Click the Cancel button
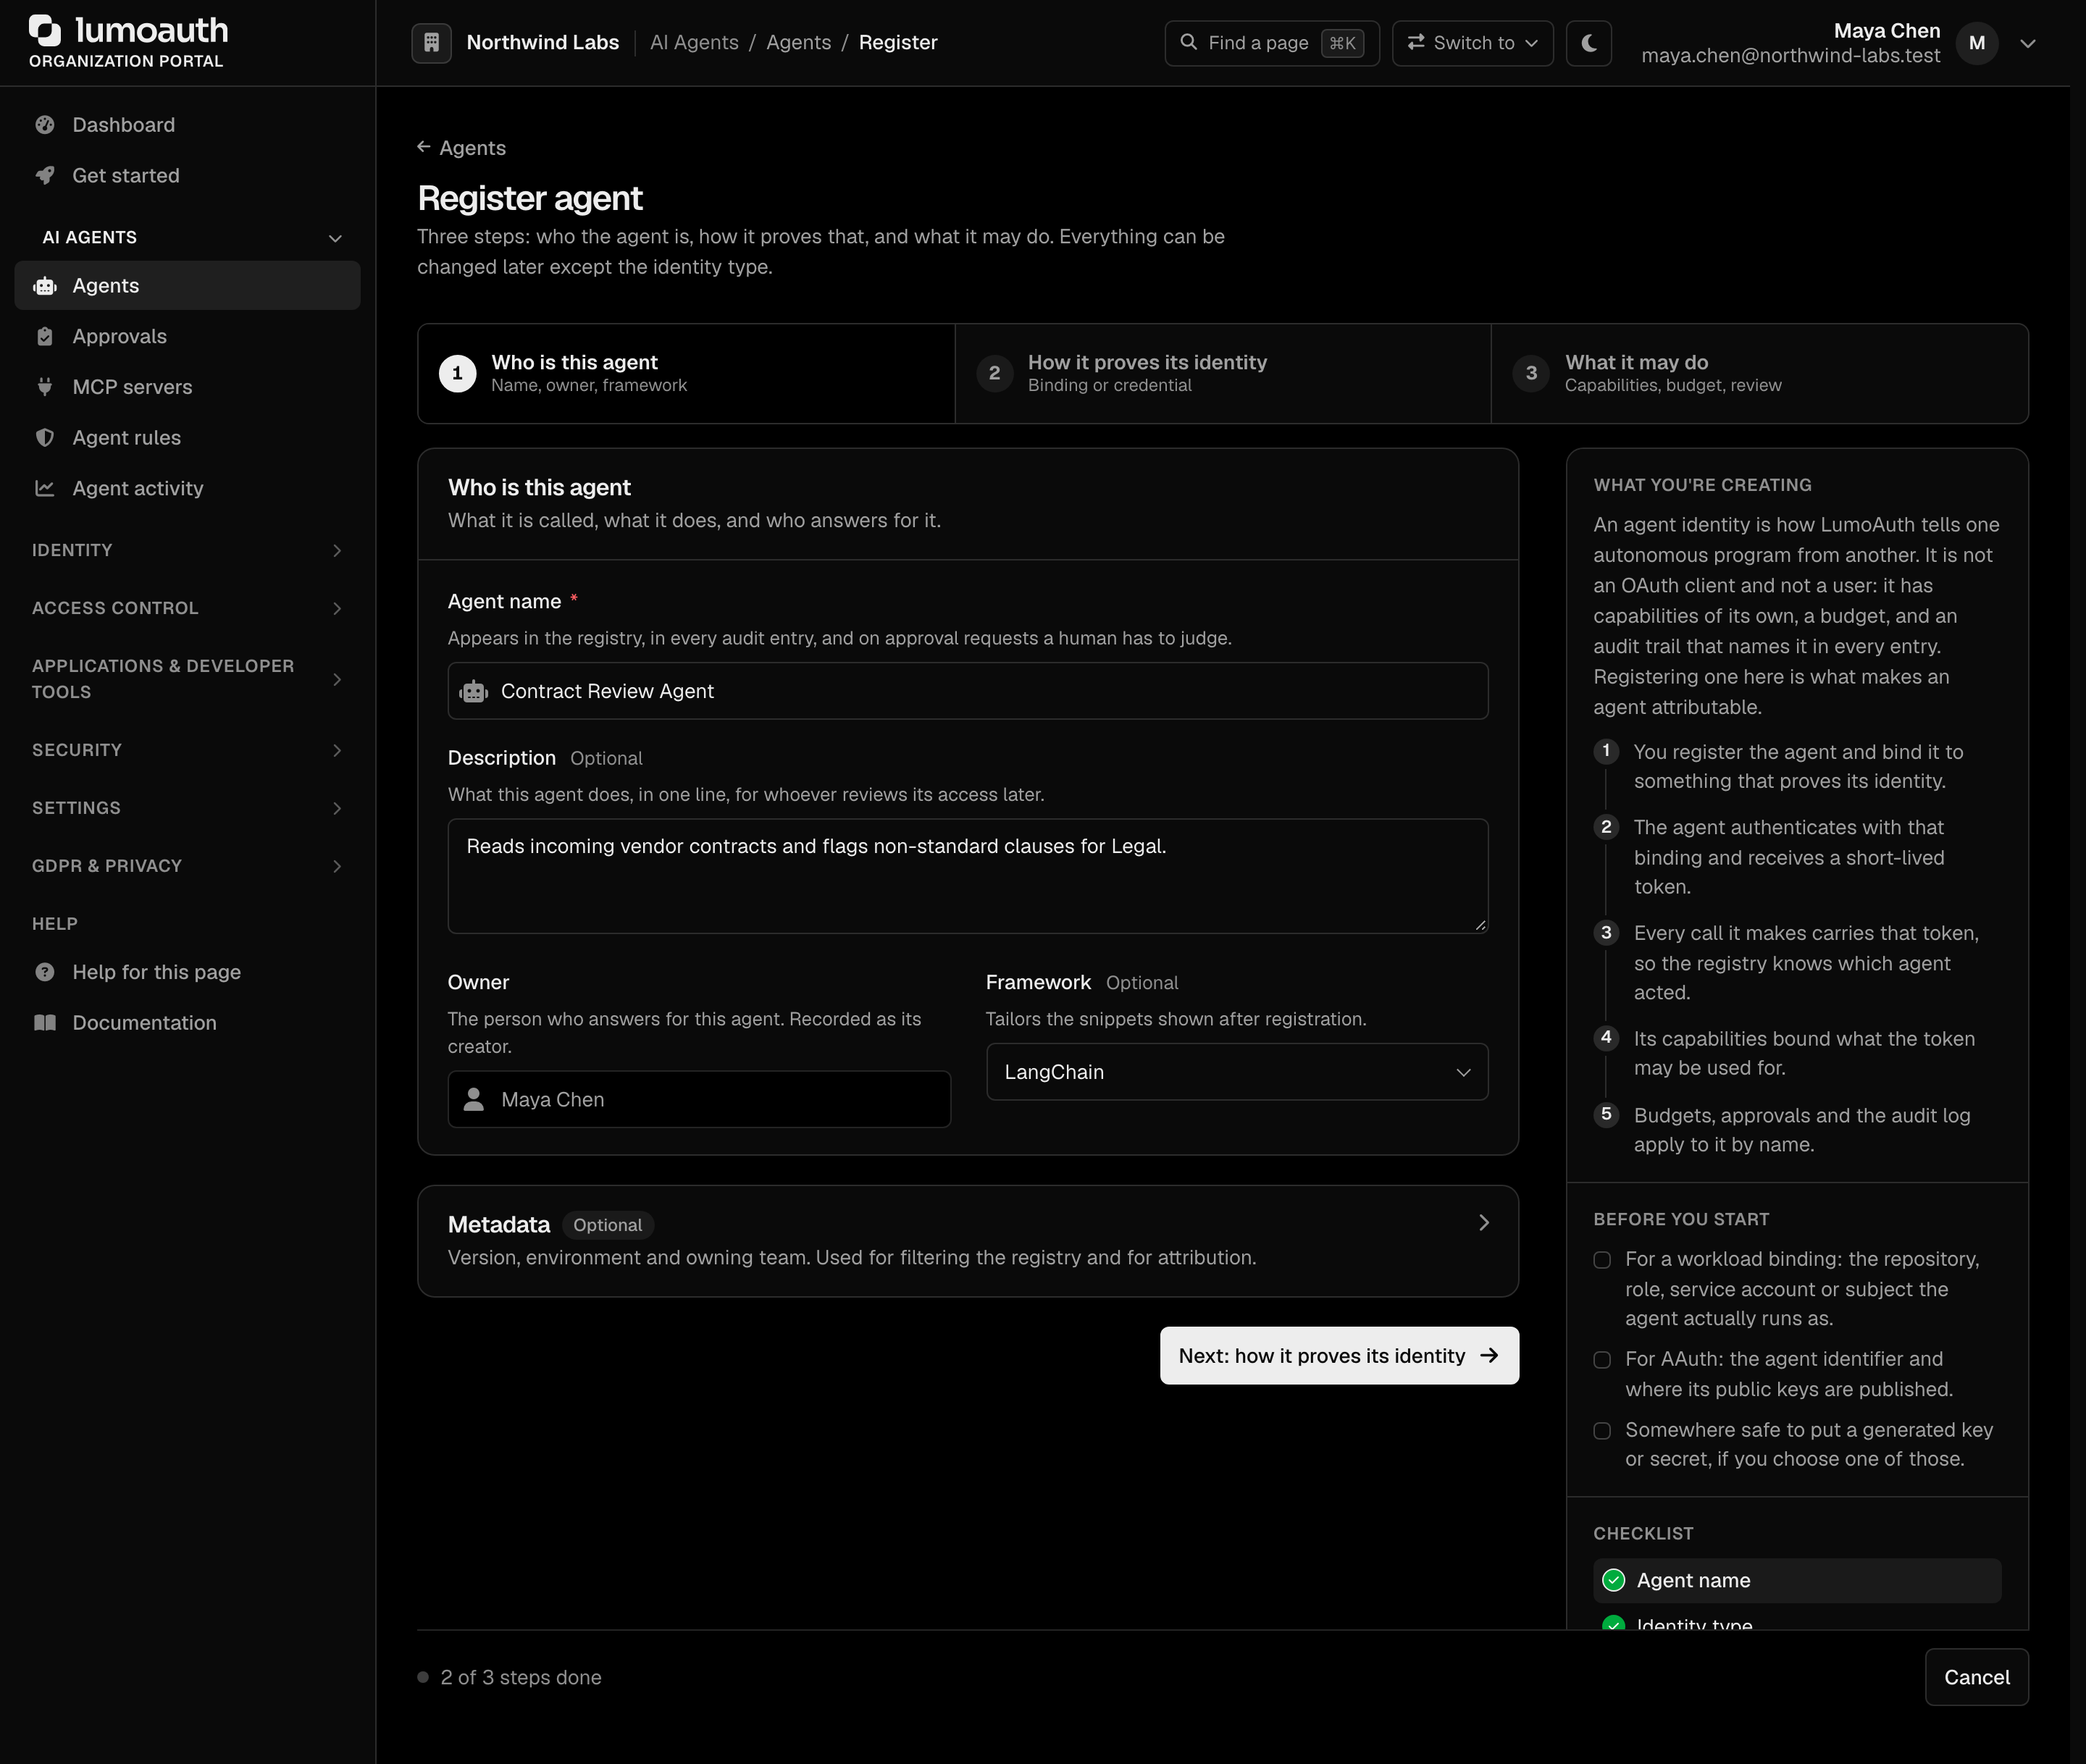2086x1764 pixels. [1976, 1677]
